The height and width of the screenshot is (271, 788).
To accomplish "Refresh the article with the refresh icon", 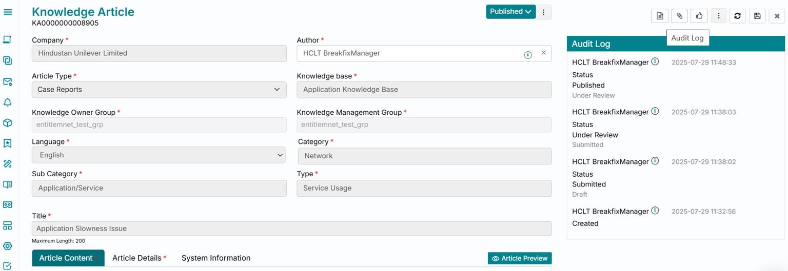I will [x=737, y=16].
